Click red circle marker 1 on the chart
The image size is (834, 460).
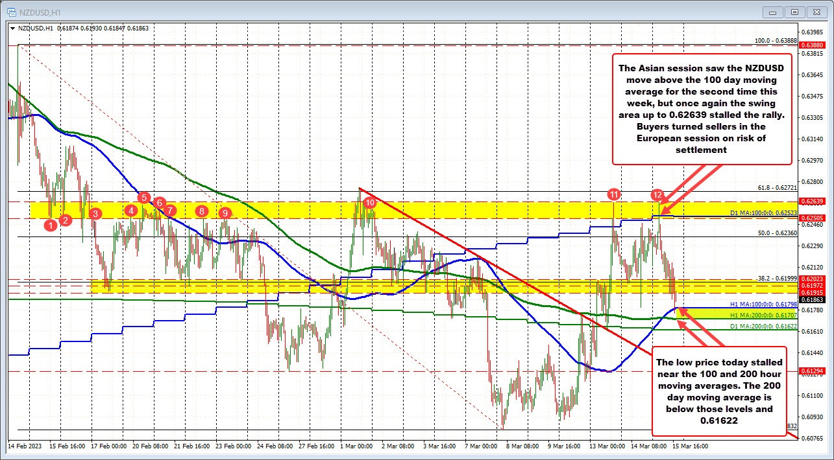pos(51,225)
